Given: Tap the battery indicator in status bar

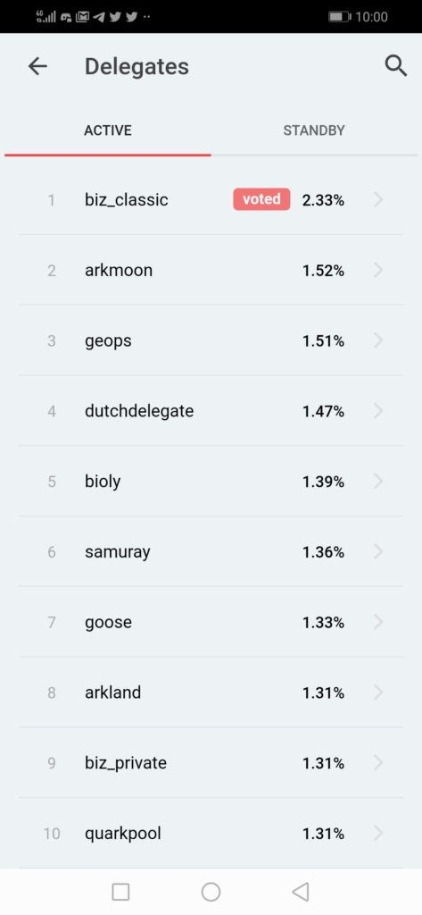Looking at the screenshot, I should click(339, 17).
